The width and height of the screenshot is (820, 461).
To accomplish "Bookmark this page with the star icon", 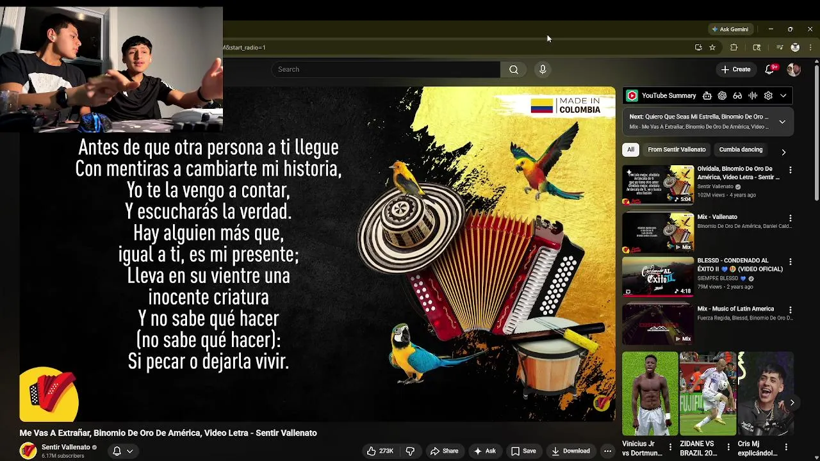I will [712, 47].
